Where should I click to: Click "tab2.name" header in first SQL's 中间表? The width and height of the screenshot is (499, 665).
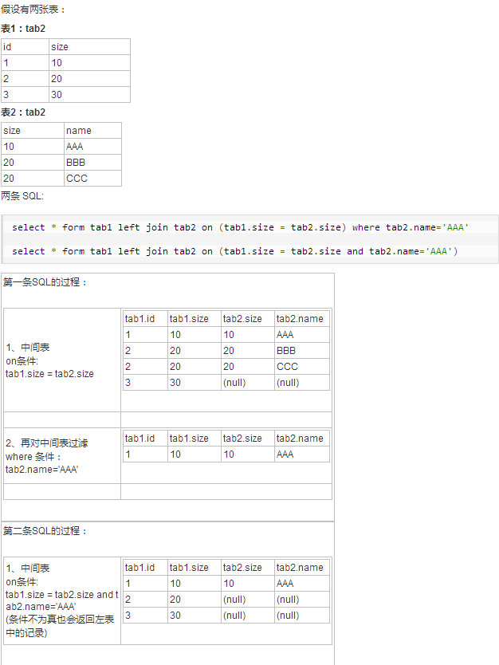(x=302, y=318)
